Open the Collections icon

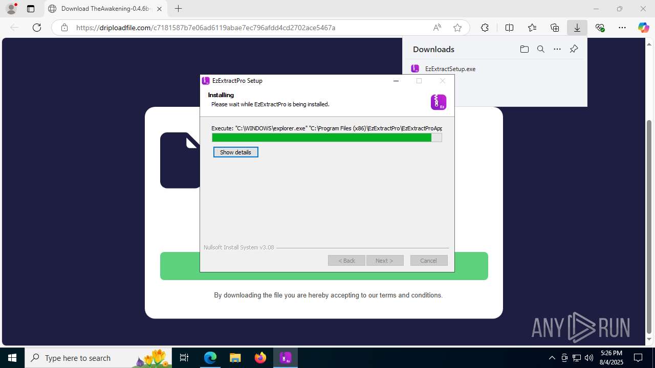coord(555,28)
